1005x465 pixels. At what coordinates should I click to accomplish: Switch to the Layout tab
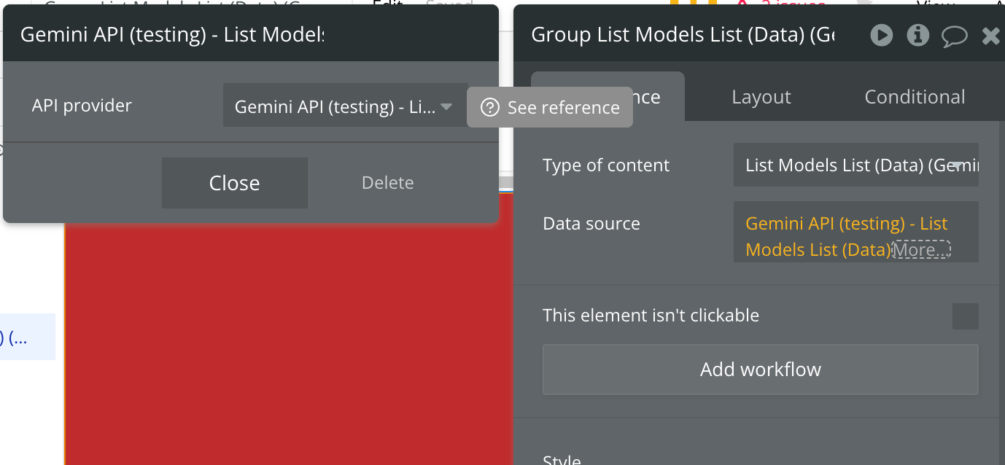[761, 97]
